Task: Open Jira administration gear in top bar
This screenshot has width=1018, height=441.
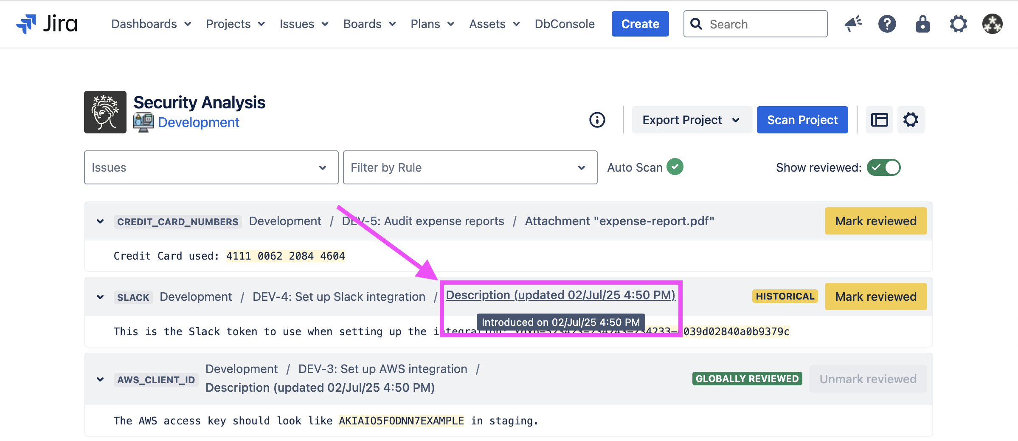Action: click(958, 24)
